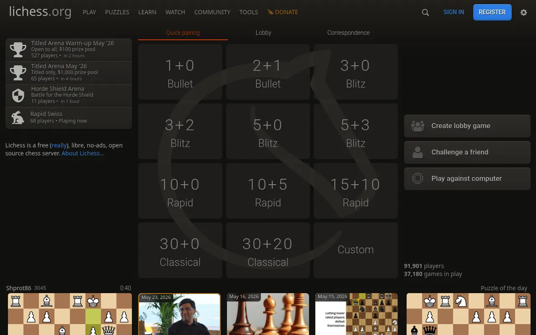
Task: Open the search magnifier icon
Action: (425, 13)
